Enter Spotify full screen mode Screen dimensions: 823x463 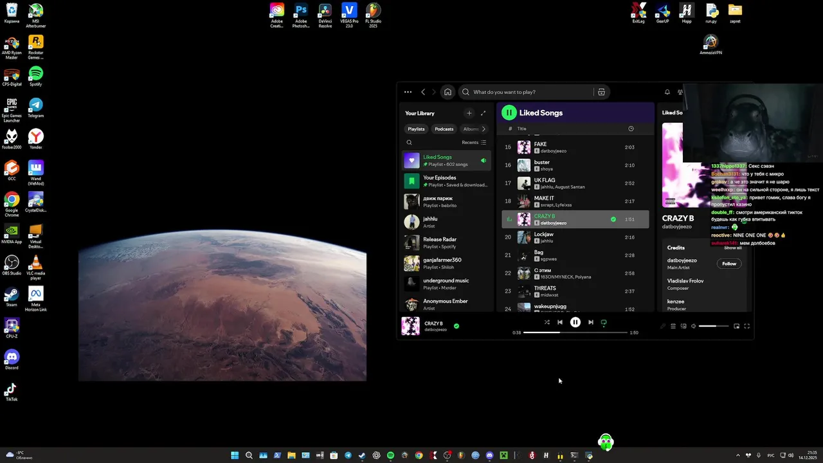747,326
